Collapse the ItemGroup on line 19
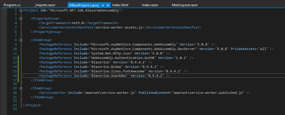The image size is (285, 115). click(21, 88)
